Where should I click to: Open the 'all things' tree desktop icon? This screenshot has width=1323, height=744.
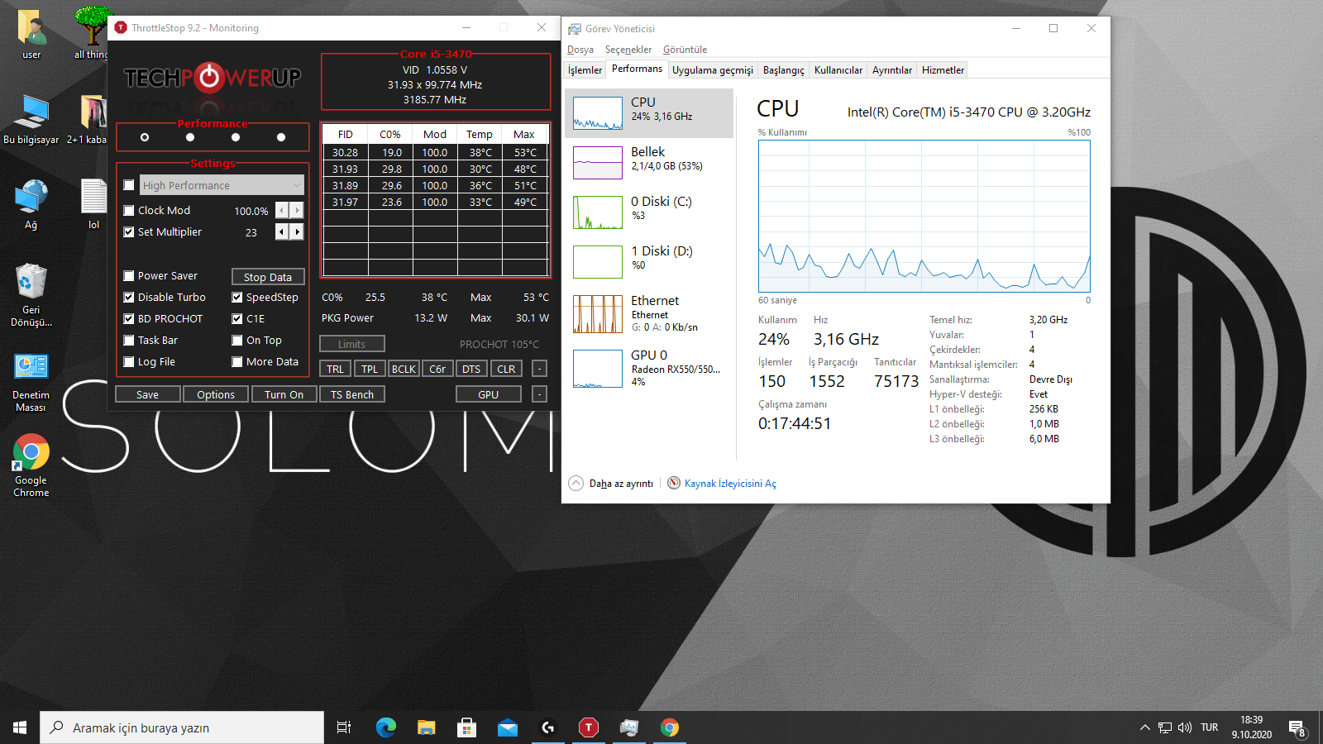pyautogui.click(x=91, y=34)
